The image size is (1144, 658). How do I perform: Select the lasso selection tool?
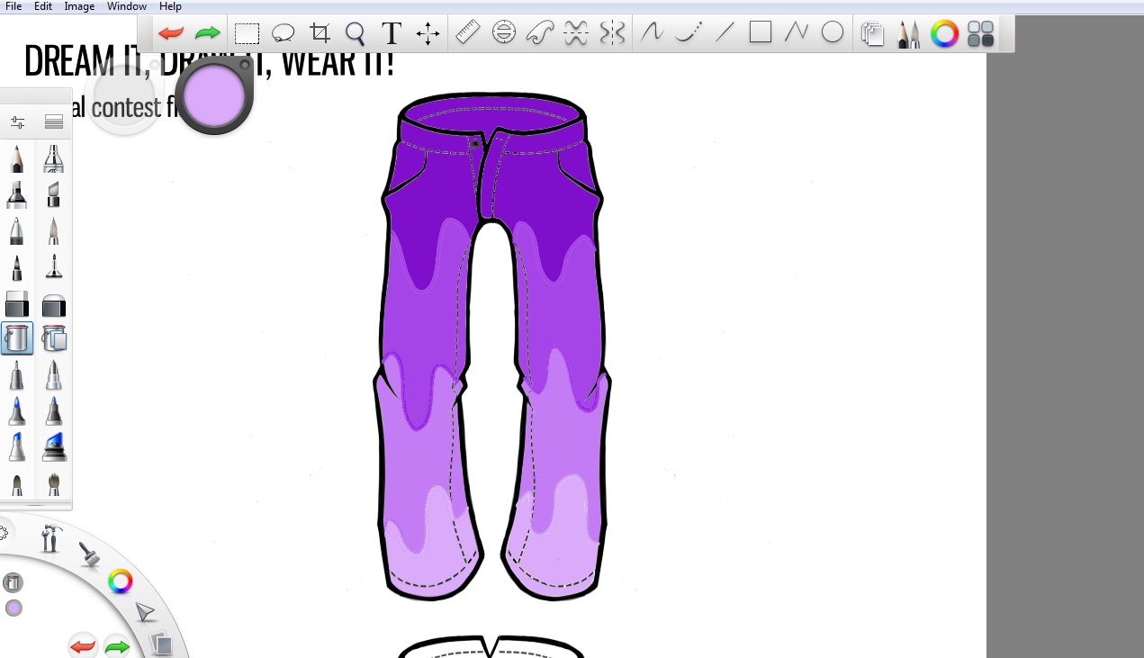[x=284, y=34]
